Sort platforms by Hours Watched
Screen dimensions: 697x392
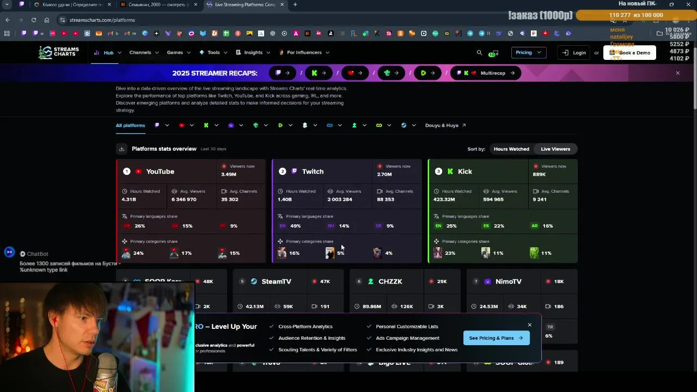coord(511,149)
